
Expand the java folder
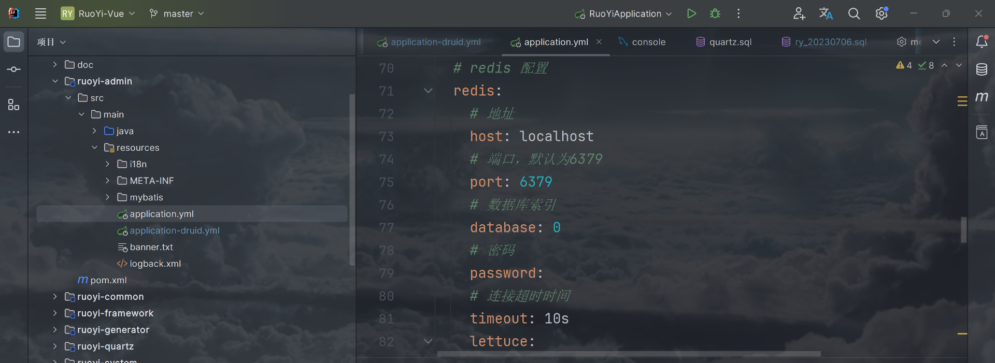tap(94, 131)
